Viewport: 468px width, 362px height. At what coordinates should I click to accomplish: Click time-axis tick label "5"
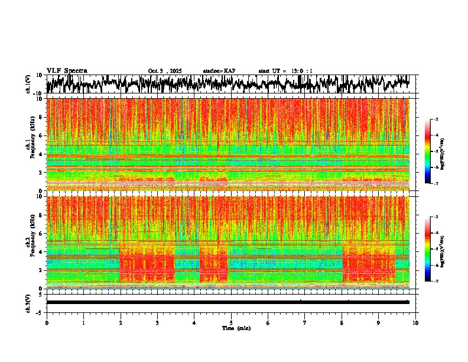click(231, 323)
